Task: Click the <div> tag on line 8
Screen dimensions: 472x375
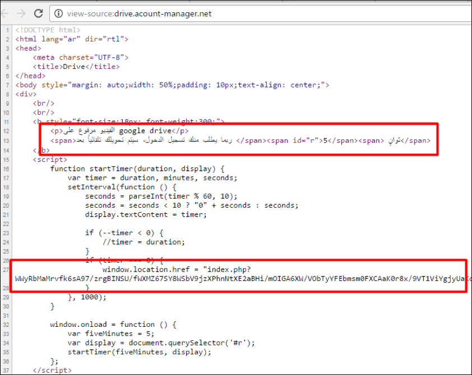Action: (x=26, y=94)
